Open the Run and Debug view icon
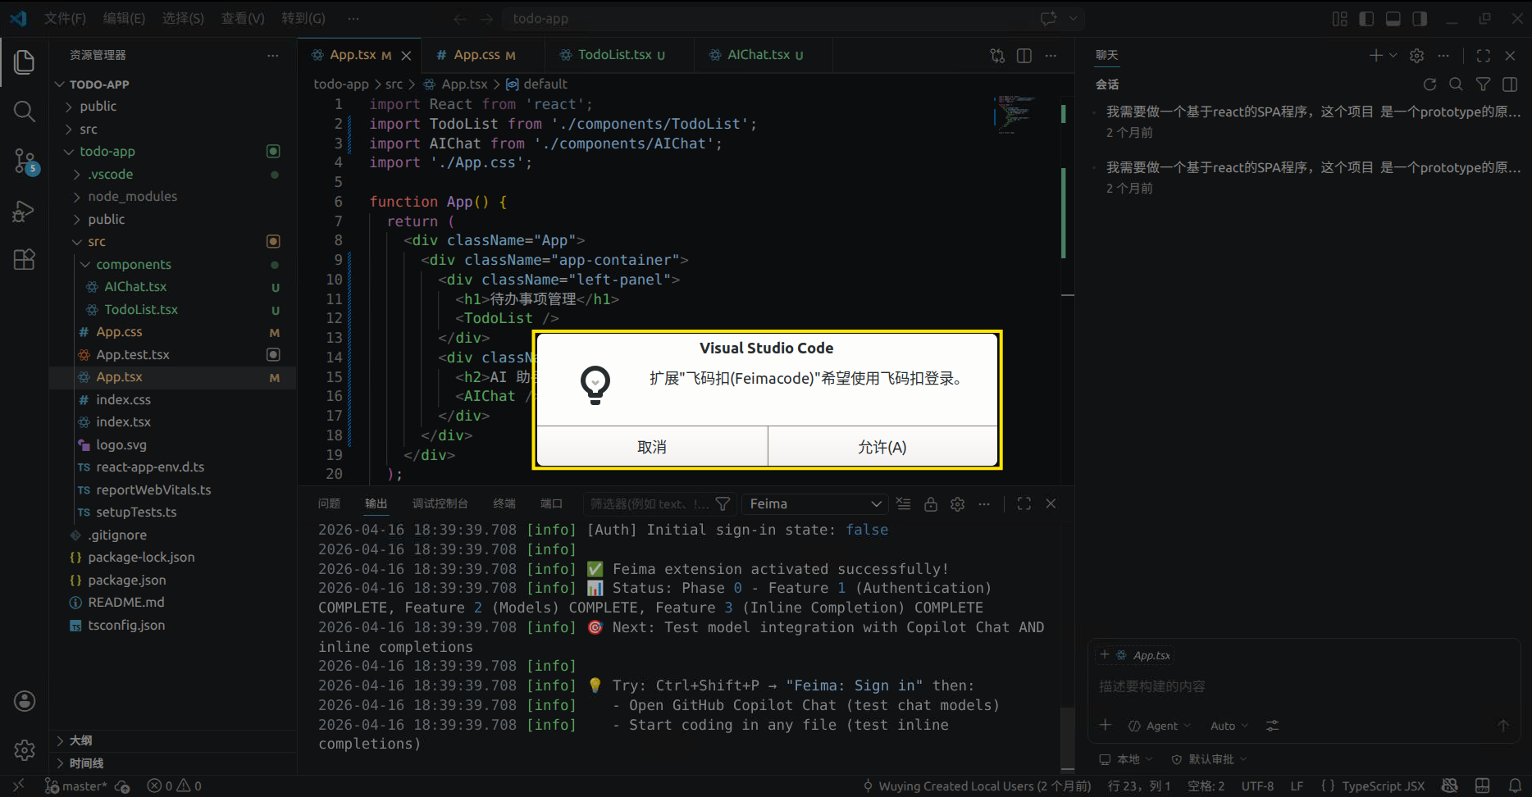The width and height of the screenshot is (1532, 797). (25, 212)
